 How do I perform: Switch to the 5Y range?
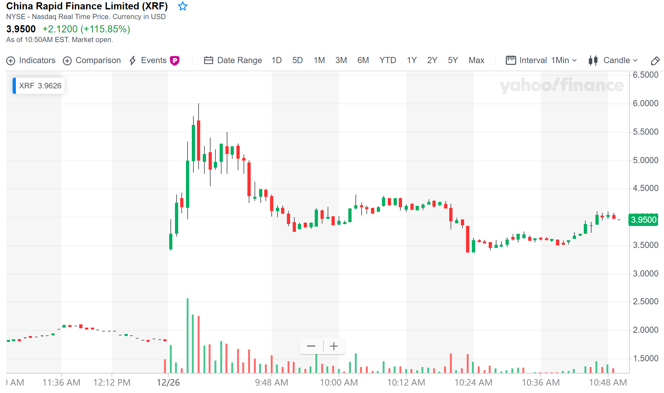452,61
